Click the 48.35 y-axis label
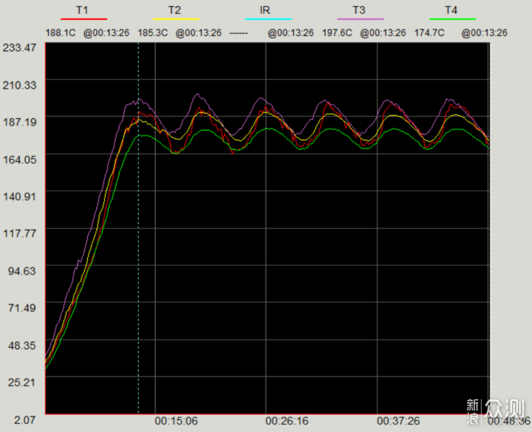This screenshot has width=532, height=432. [21, 345]
